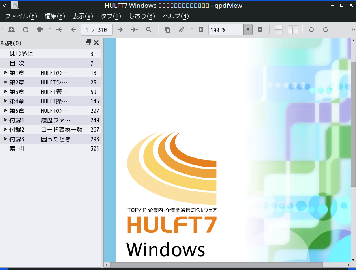Go to the previous page arrow
Screen dimensions: 356x270
[x=73, y=30]
